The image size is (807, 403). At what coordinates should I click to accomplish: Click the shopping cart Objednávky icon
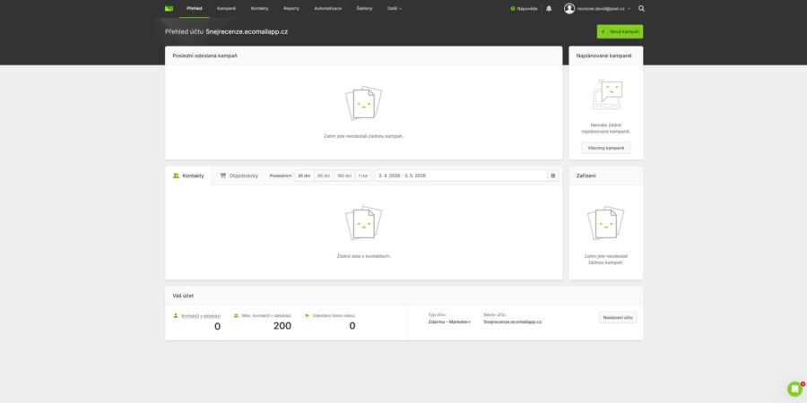click(x=223, y=176)
